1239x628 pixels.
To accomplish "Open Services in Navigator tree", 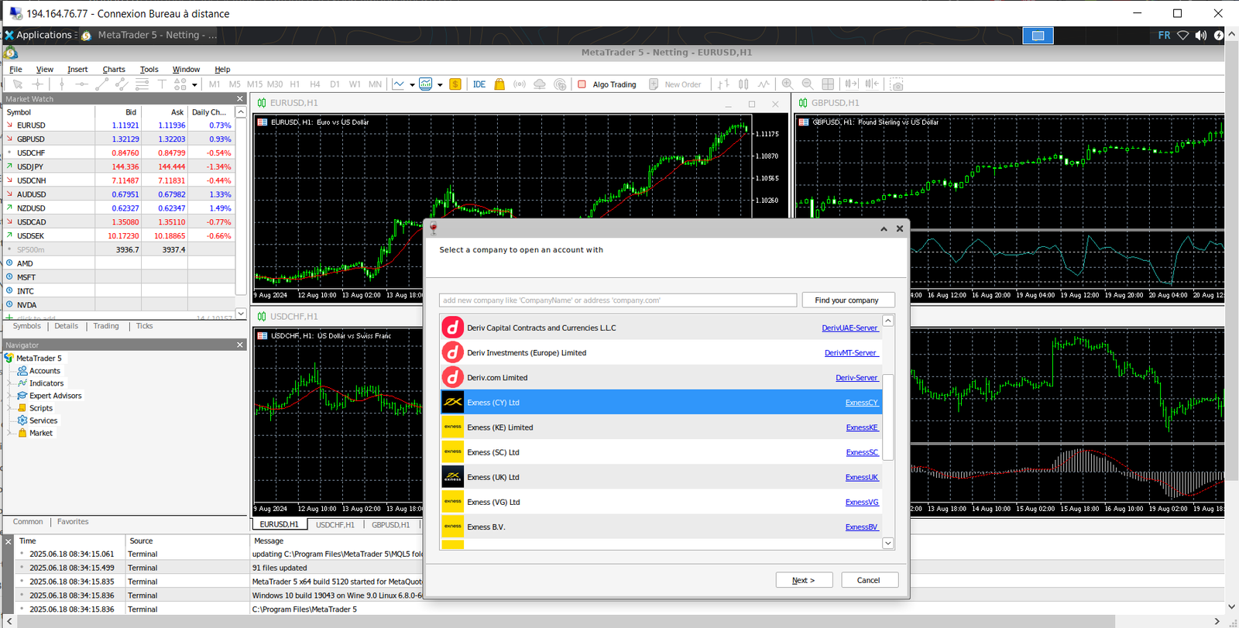I will [43, 420].
